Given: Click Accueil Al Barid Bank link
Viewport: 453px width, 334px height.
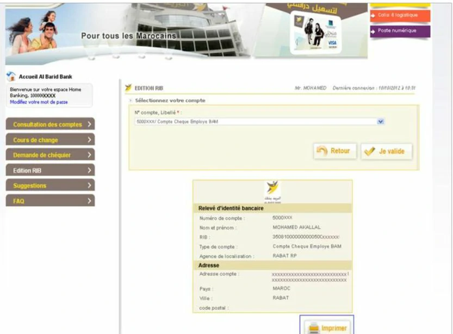Looking at the screenshot, I should pos(45,77).
